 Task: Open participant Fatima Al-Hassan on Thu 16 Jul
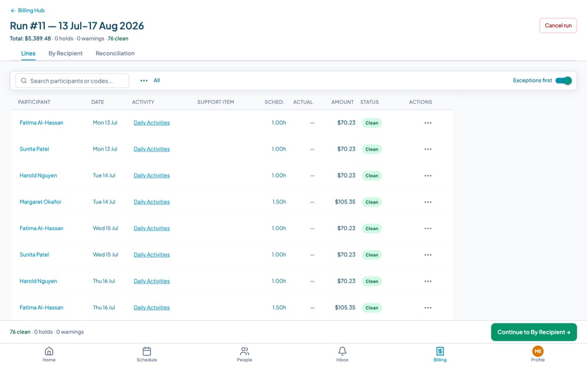click(41, 307)
